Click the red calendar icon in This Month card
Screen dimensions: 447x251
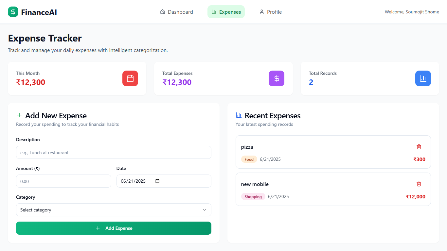[x=130, y=78]
